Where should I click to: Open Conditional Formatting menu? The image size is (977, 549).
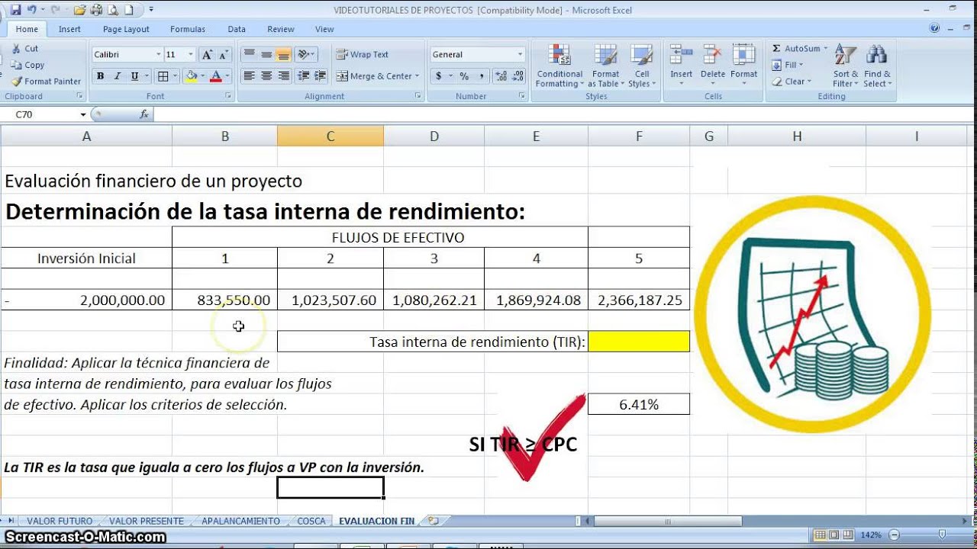pyautogui.click(x=559, y=66)
